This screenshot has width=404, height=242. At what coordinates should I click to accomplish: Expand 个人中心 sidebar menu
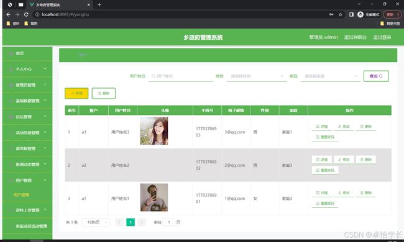tap(27, 69)
